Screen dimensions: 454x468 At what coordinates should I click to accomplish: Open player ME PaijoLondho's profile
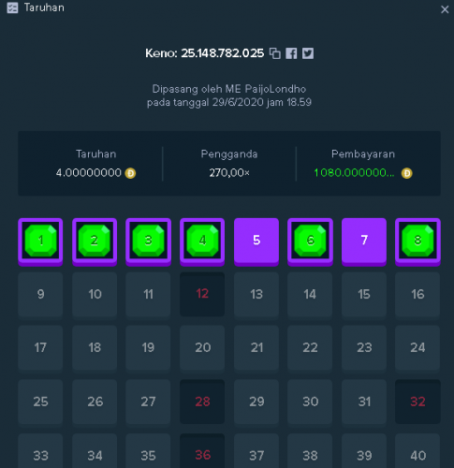coord(266,89)
